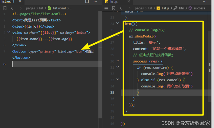The width and height of the screenshot is (214, 128).
Task: Click the comment '<!--pages/list/list.wxml-->'
Action: (39, 14)
